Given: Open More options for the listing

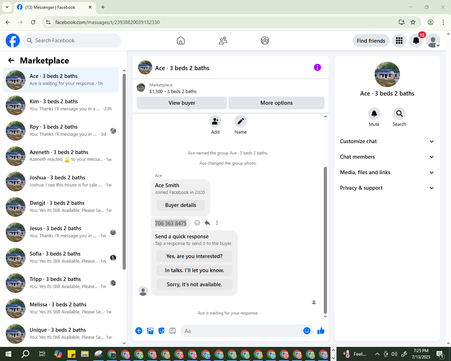Looking at the screenshot, I should coord(277,103).
